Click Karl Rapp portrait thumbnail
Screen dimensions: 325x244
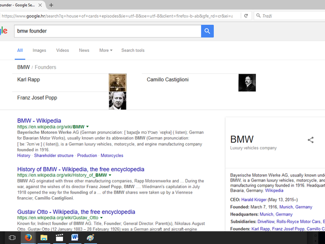pyautogui.click(x=117, y=82)
